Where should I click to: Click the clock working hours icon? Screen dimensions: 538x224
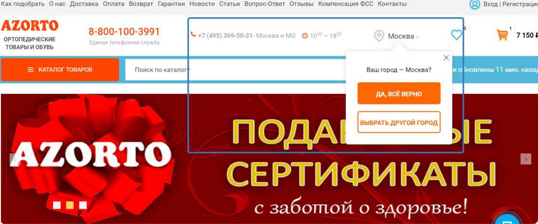[x=305, y=36]
